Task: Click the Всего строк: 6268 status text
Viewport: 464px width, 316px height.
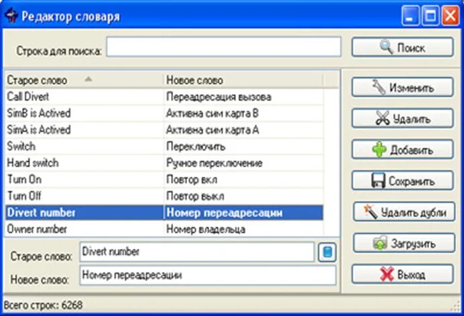Action: click(43, 305)
